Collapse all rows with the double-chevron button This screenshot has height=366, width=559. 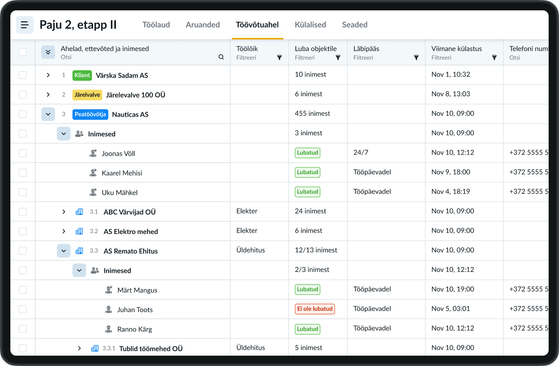click(48, 52)
